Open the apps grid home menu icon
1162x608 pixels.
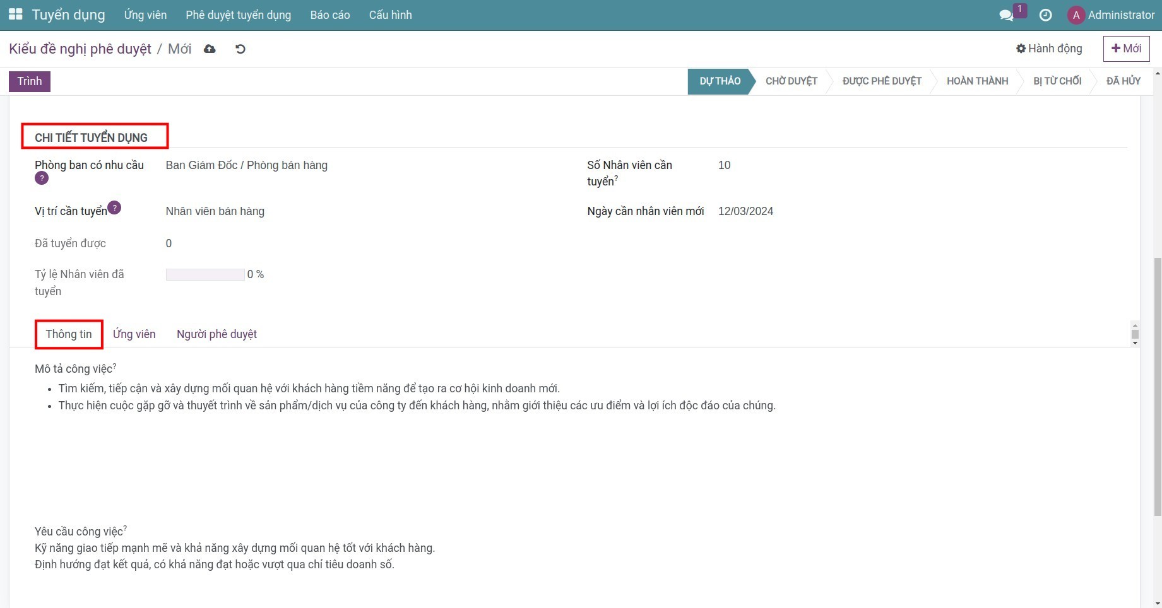(16, 15)
